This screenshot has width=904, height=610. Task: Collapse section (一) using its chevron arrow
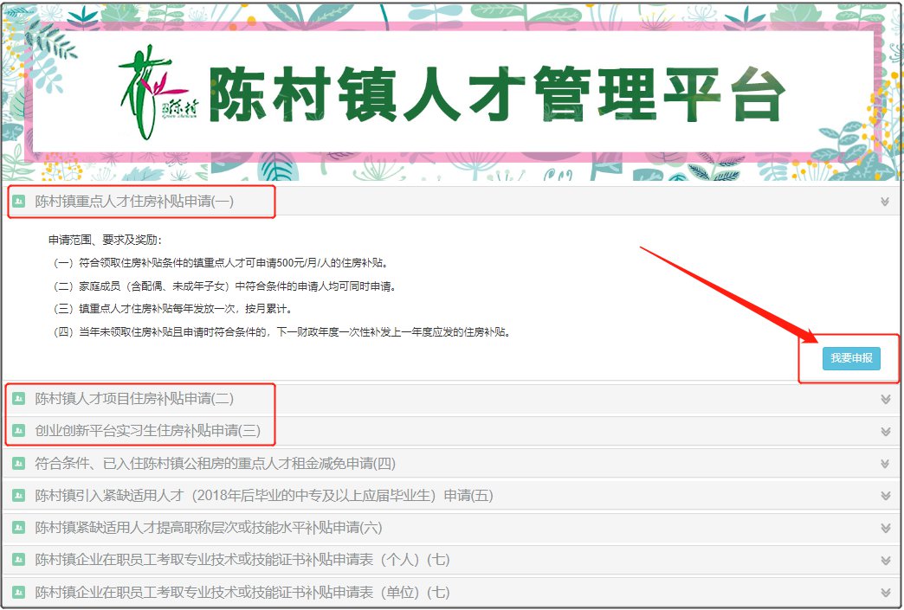click(885, 202)
